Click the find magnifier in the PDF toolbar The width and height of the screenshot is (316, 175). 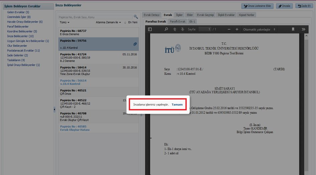click(166, 29)
